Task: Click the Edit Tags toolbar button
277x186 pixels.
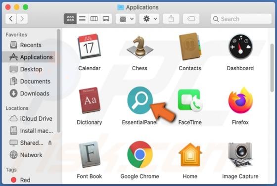Action: point(191,18)
